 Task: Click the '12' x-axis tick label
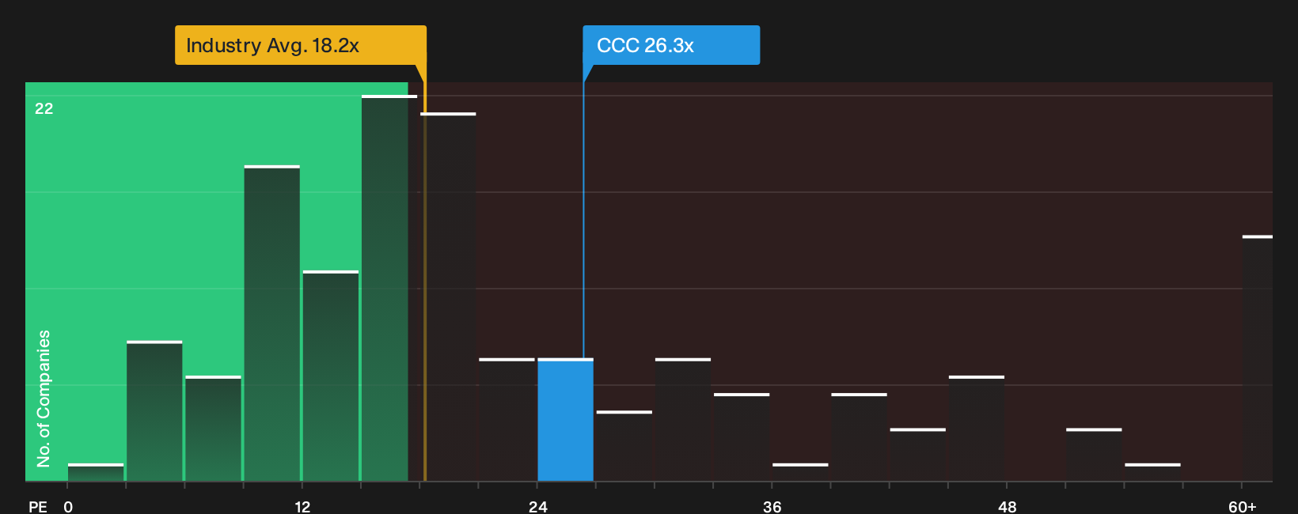click(302, 507)
